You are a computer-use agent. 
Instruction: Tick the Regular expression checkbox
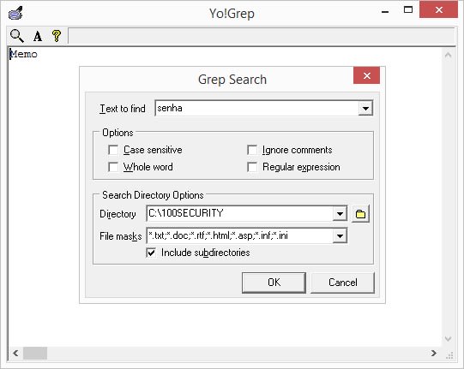click(252, 167)
